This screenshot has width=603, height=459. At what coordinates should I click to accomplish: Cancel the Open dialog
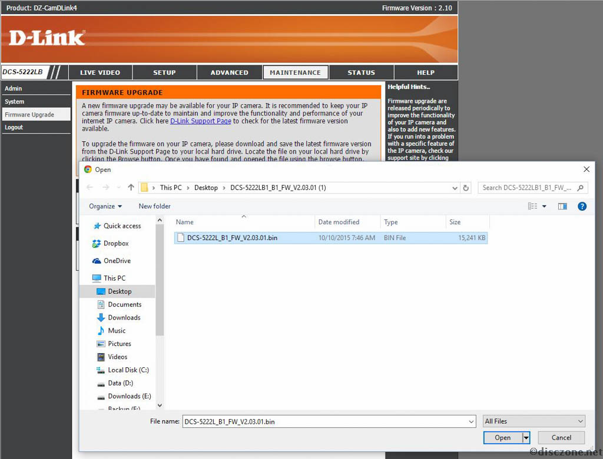click(x=561, y=437)
